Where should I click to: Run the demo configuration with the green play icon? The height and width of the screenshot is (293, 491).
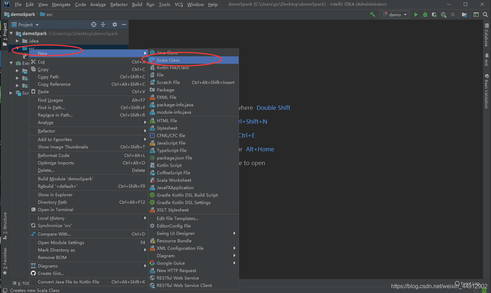[x=416, y=15]
